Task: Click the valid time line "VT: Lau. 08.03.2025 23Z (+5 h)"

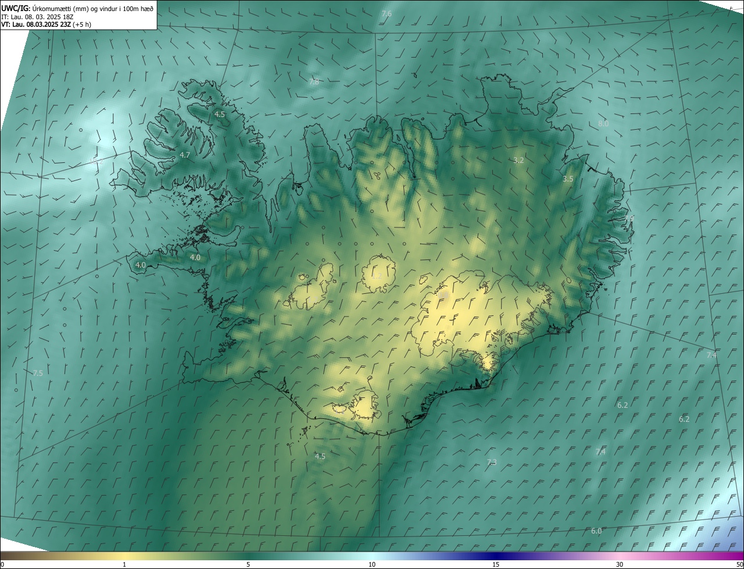Action: [x=46, y=24]
